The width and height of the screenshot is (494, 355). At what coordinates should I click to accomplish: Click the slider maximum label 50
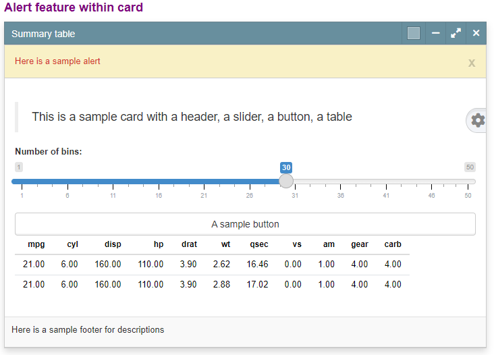coord(470,167)
